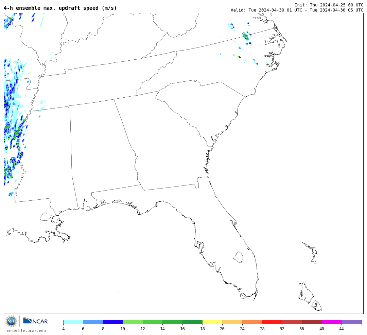Pick the green 12-14 color swatch
Viewport: 367px width, 335px height.
click(153, 322)
